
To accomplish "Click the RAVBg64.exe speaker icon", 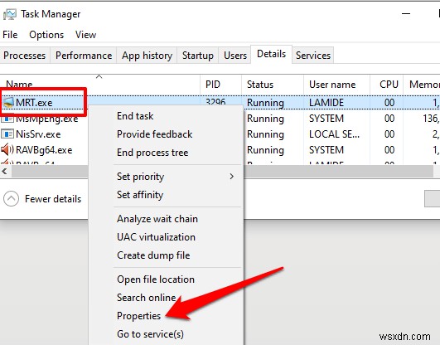I will click(x=7, y=150).
